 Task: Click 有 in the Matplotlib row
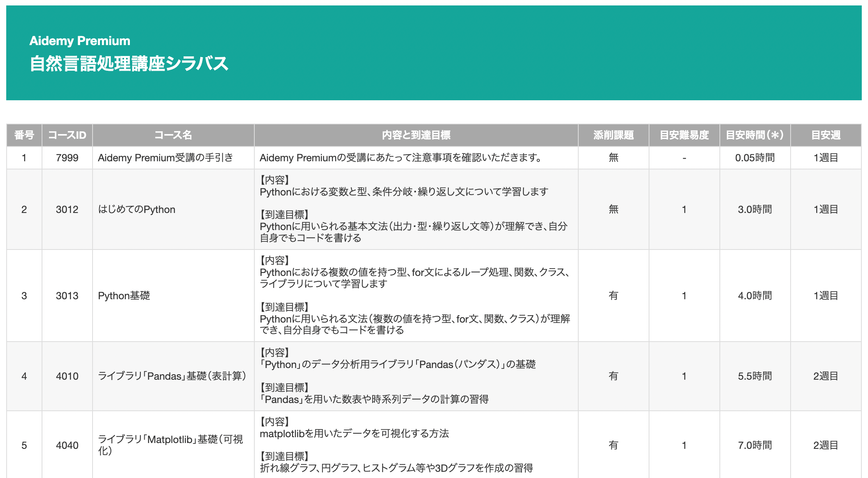pos(614,445)
